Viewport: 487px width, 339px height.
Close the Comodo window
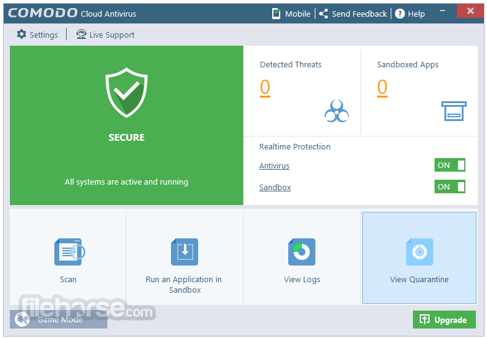click(470, 11)
